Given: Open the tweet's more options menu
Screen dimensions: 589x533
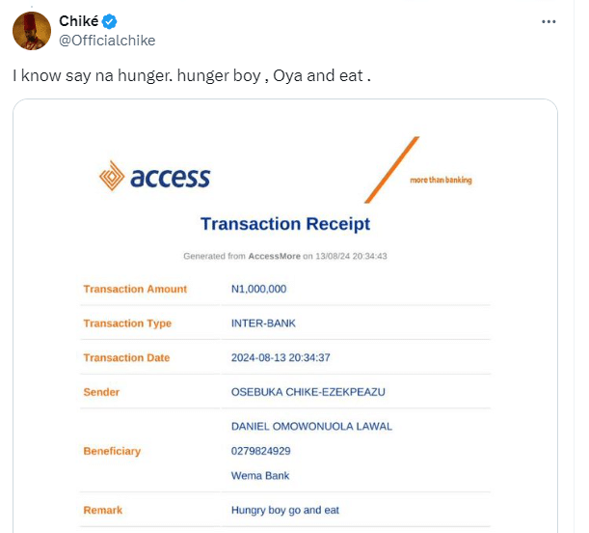Looking at the screenshot, I should pos(549,21).
